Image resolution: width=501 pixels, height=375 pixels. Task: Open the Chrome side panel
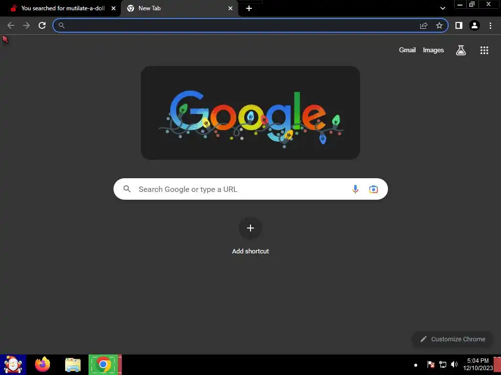[x=459, y=25]
